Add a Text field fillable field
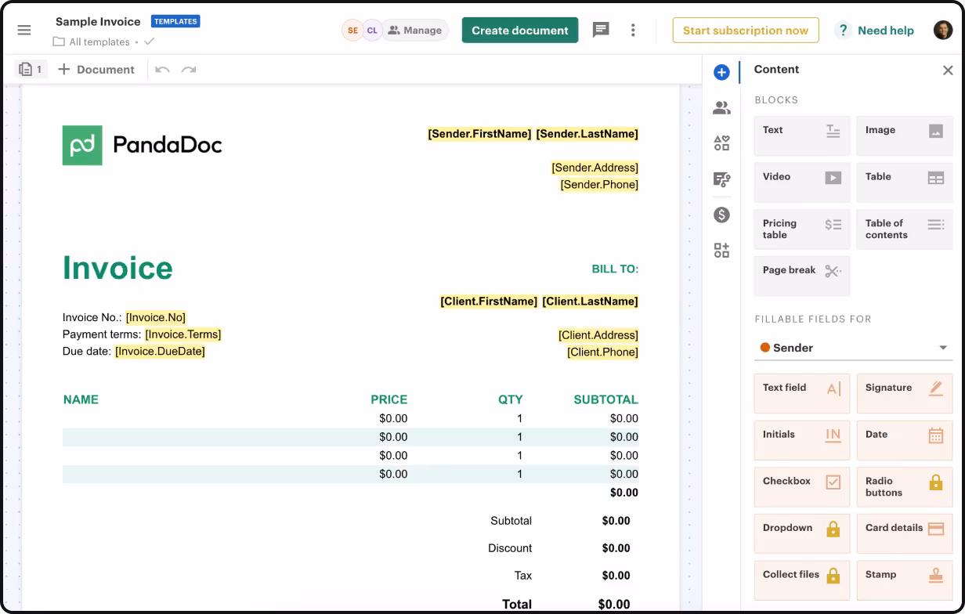Viewport: 965px width, 614px height. tap(801, 394)
